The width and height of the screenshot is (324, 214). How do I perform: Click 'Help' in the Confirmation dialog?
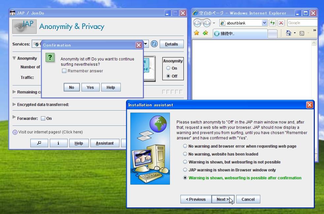111,87
